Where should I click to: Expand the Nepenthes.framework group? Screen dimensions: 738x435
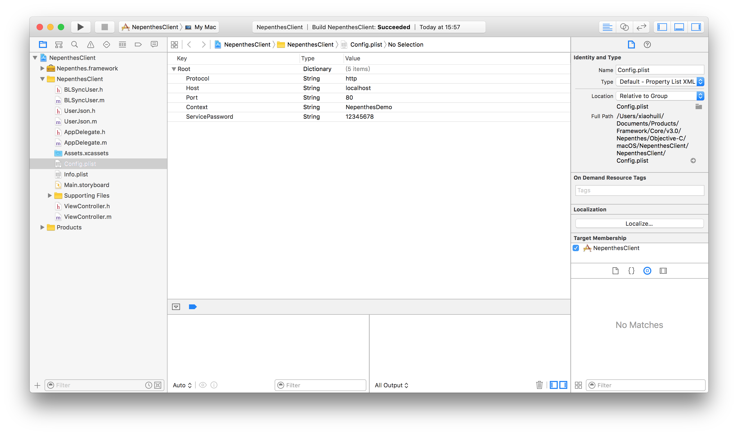(42, 68)
